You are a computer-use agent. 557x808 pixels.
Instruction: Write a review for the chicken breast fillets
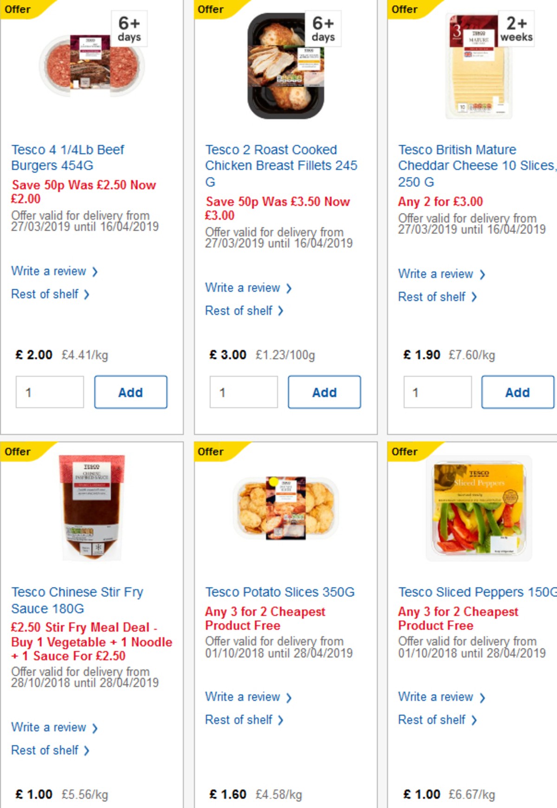coord(243,288)
